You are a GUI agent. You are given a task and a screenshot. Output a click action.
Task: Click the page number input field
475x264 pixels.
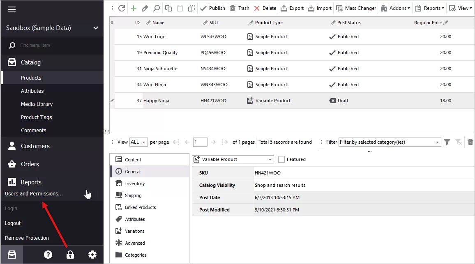click(x=200, y=142)
